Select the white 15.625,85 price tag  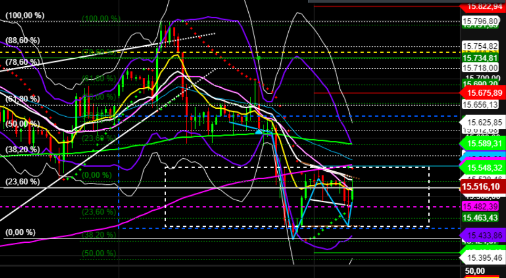(x=483, y=122)
